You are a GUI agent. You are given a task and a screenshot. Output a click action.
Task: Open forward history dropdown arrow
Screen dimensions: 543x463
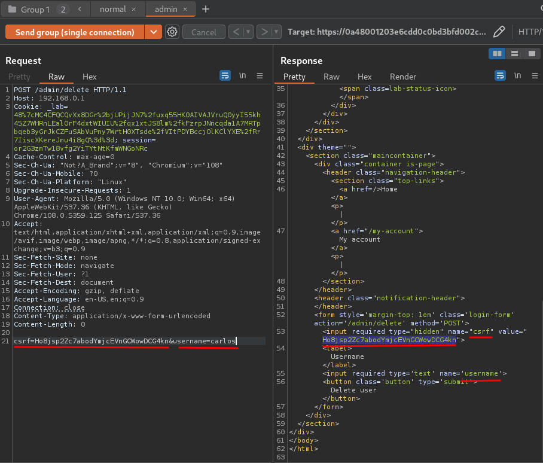click(x=276, y=32)
